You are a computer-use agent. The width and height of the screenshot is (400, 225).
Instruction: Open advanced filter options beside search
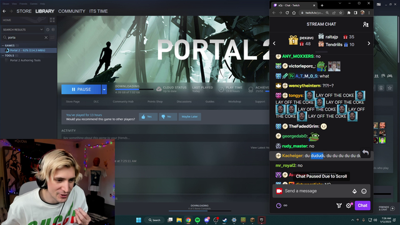point(52,37)
